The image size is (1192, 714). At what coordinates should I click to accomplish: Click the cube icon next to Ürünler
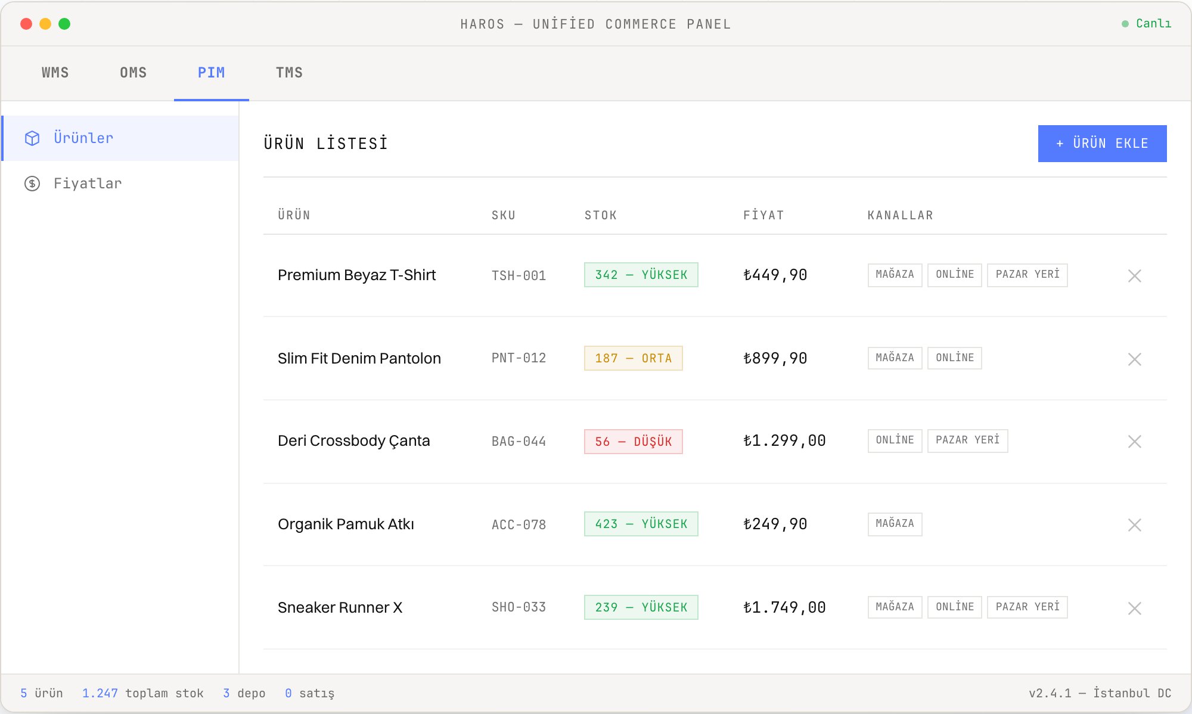32,138
